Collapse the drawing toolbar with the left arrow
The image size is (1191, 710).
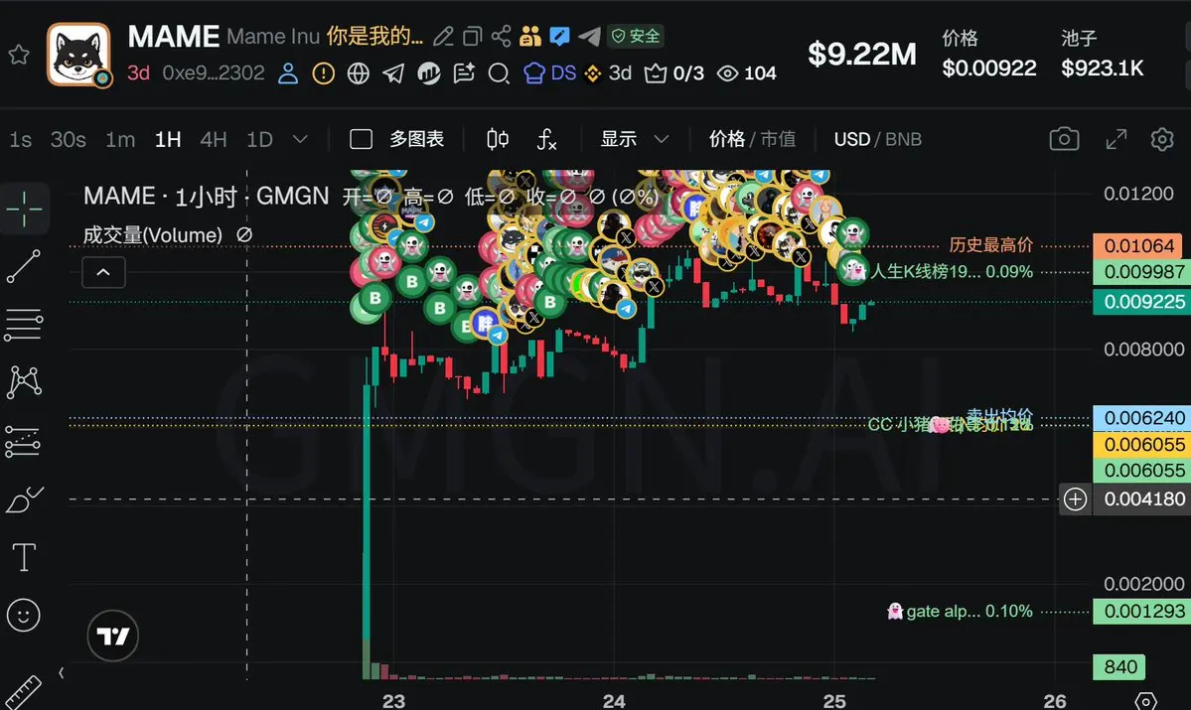point(61,673)
